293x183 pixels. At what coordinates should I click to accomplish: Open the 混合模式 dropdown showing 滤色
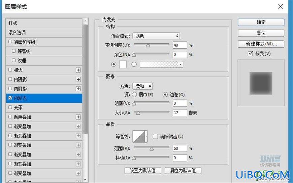[x=156, y=36]
